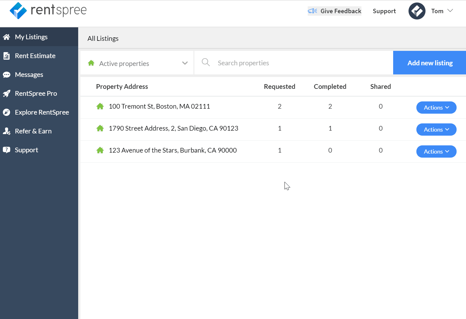Click Completed count for 123 Avenue row
The width and height of the screenshot is (466, 319).
tap(330, 150)
